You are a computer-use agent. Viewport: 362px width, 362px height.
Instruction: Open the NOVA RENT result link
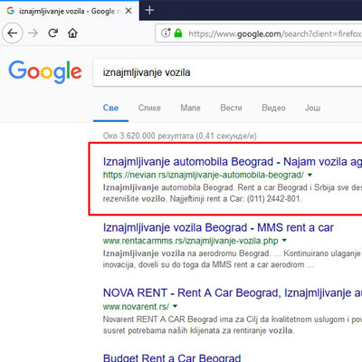tap(233, 293)
